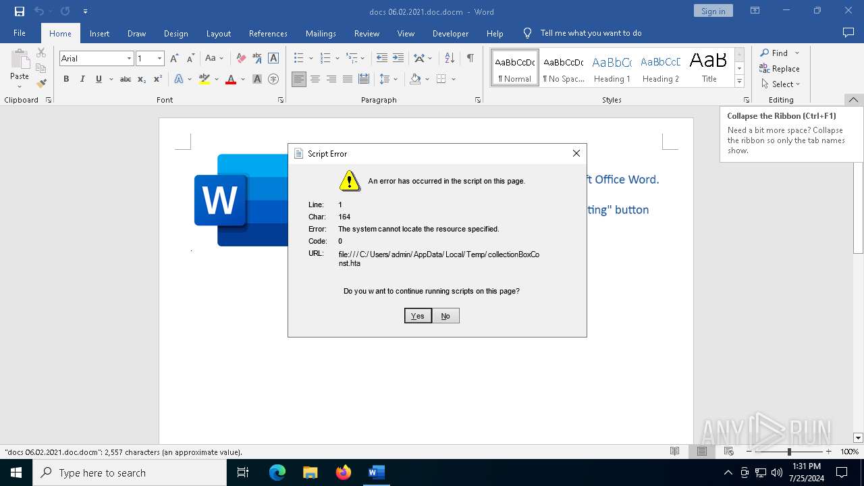Click the Cut scissors icon
Viewport: 864px width, 486px height.
tap(41, 53)
